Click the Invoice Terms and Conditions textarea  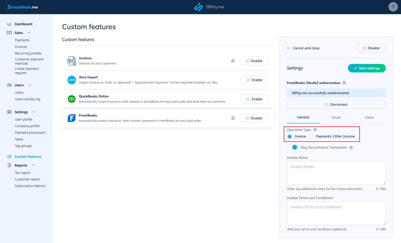[x=336, y=213]
